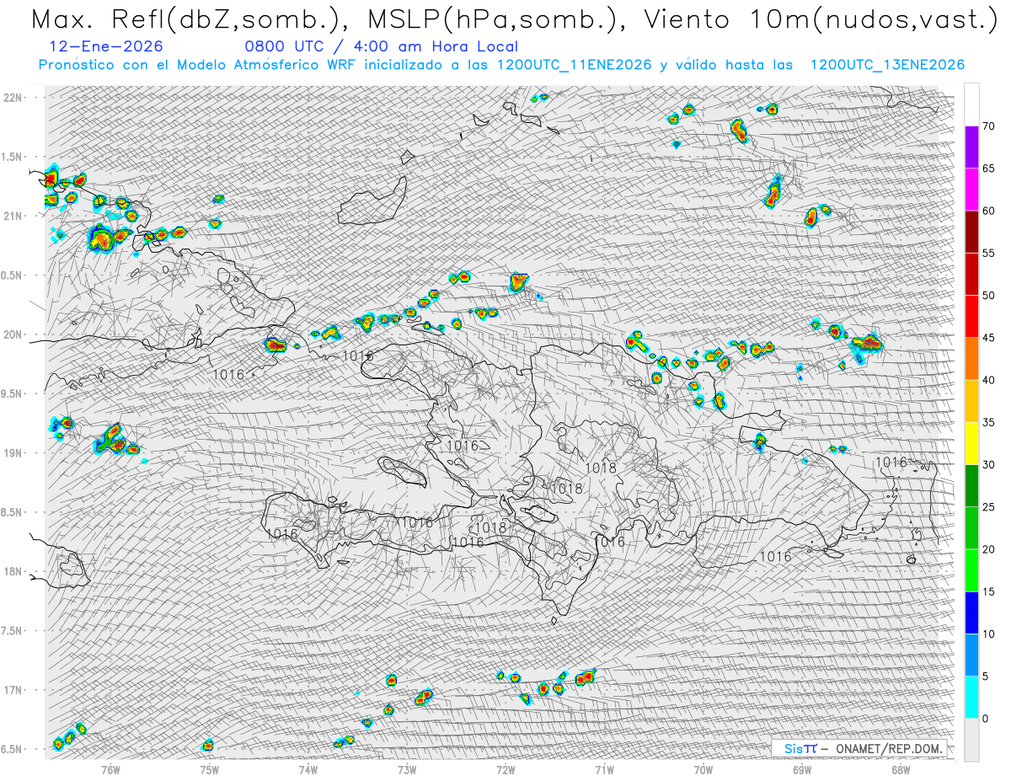Pick the dark blue colorbar segment between 10 and 15
Screen dimensions: 1011x781
pyautogui.click(x=971, y=612)
